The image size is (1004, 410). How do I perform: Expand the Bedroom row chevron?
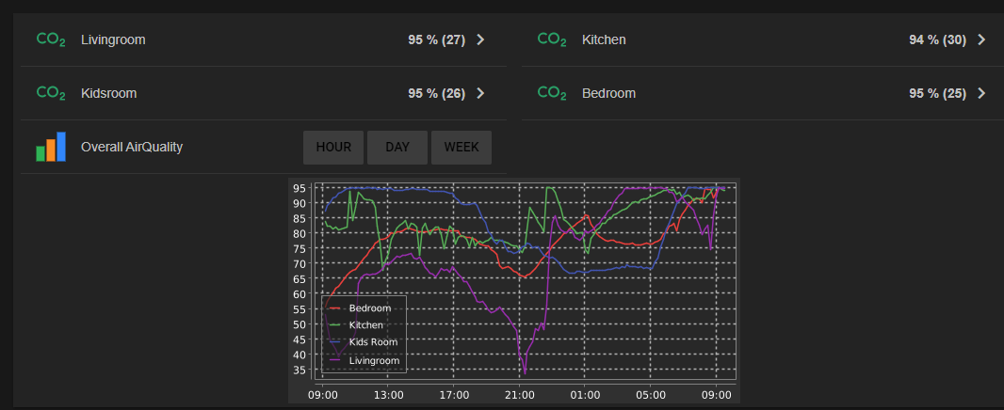981,93
